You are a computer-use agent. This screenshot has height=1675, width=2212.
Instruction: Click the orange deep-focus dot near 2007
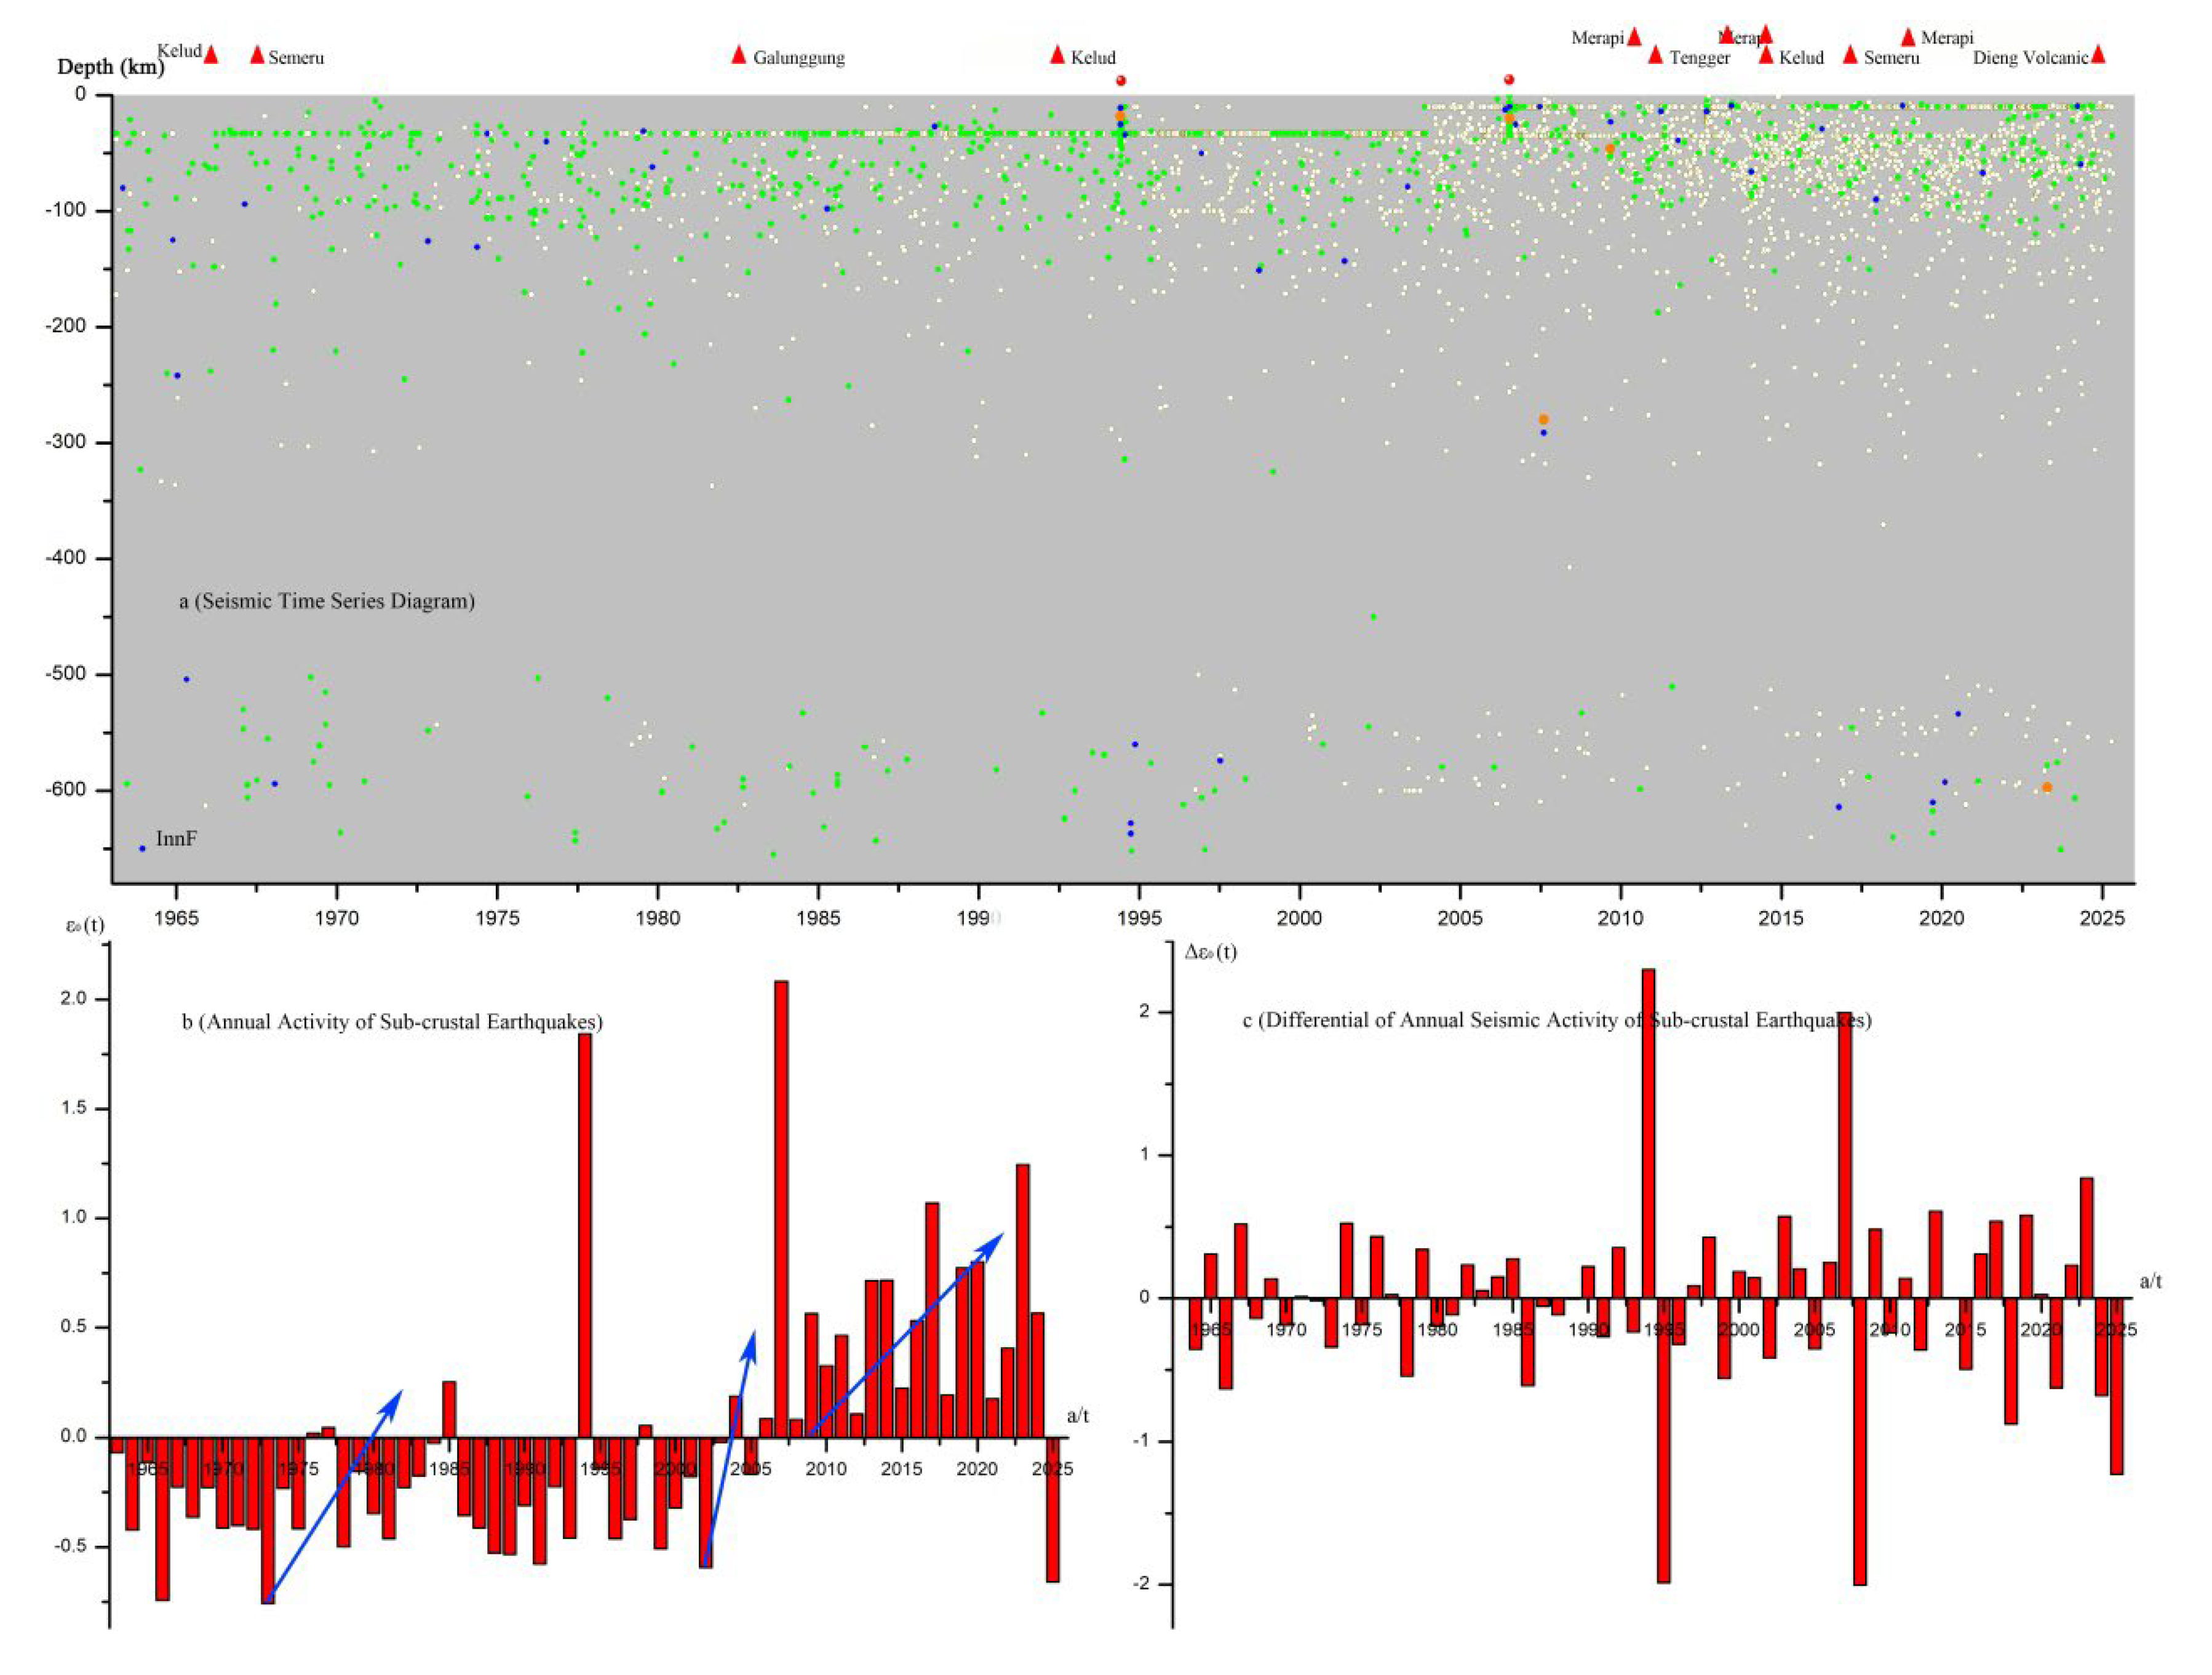1544,420
